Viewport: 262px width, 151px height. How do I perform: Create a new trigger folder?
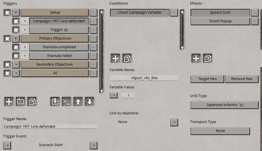[x=20, y=102]
